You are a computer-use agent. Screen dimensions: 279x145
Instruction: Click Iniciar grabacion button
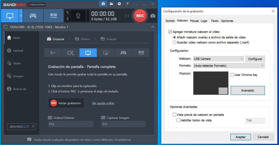pos(66,103)
